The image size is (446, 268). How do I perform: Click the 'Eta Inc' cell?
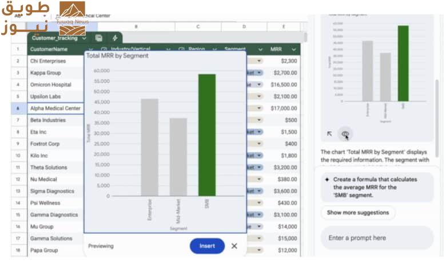pos(56,132)
